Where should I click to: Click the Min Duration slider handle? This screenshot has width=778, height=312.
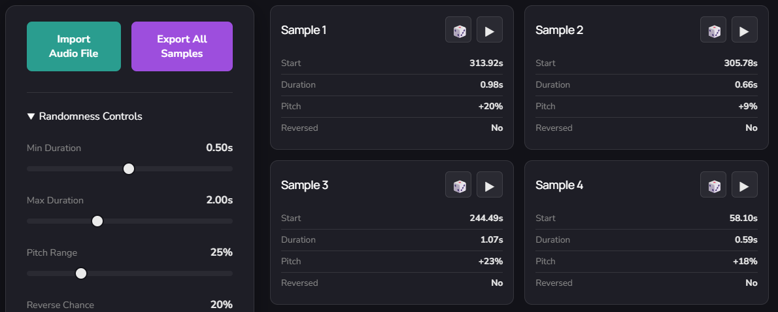(129, 169)
